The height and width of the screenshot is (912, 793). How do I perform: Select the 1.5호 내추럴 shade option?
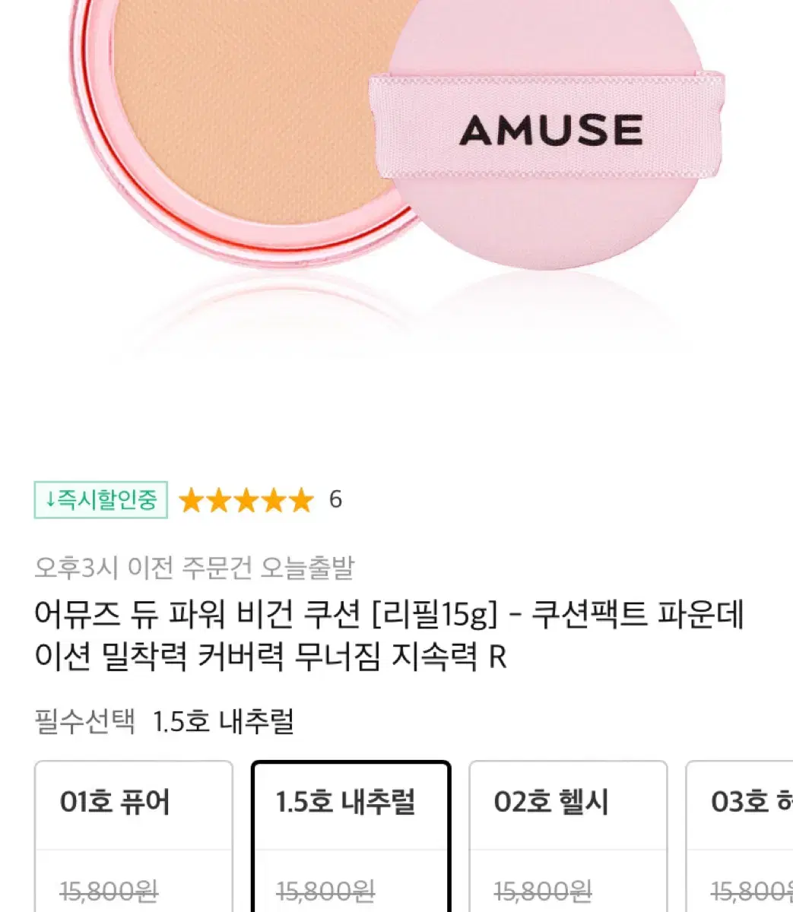click(x=351, y=836)
